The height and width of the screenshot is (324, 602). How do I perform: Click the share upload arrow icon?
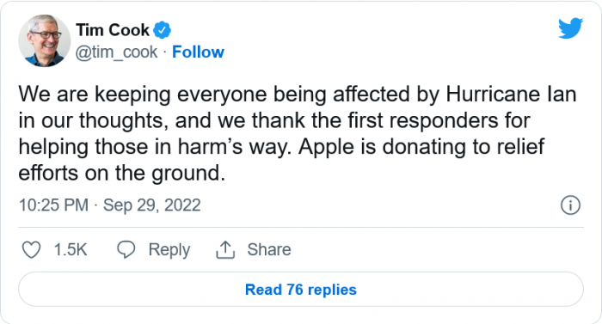(225, 249)
